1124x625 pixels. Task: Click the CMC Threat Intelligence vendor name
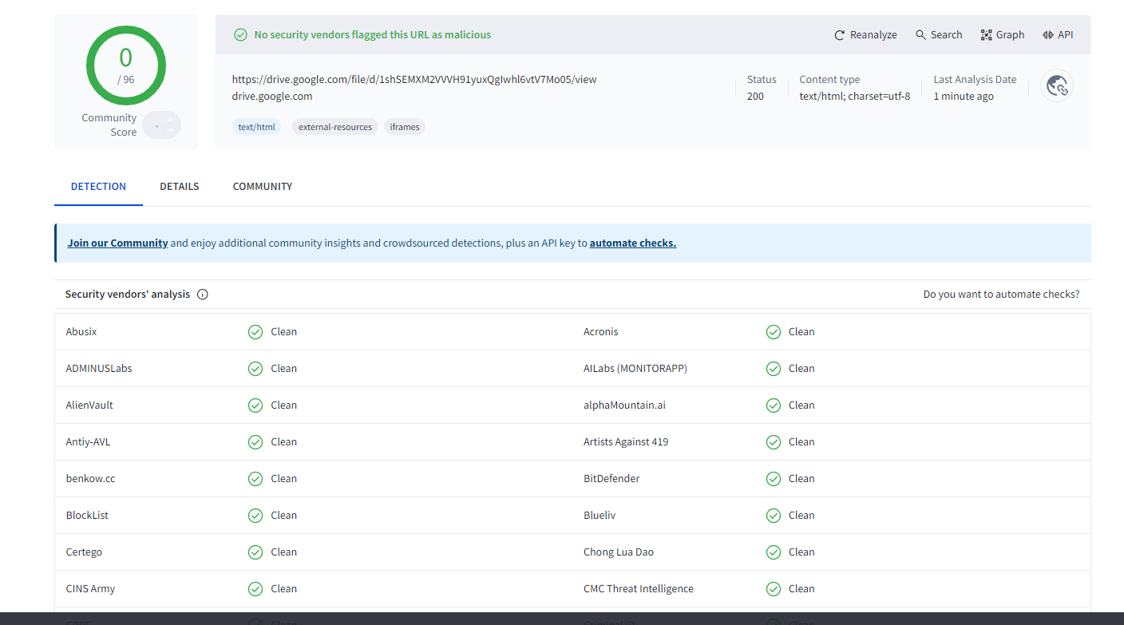pos(639,589)
